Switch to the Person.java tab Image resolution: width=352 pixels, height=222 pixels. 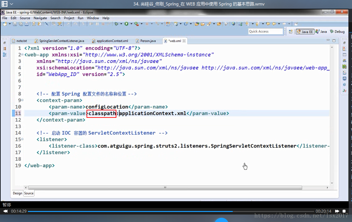pos(146,41)
